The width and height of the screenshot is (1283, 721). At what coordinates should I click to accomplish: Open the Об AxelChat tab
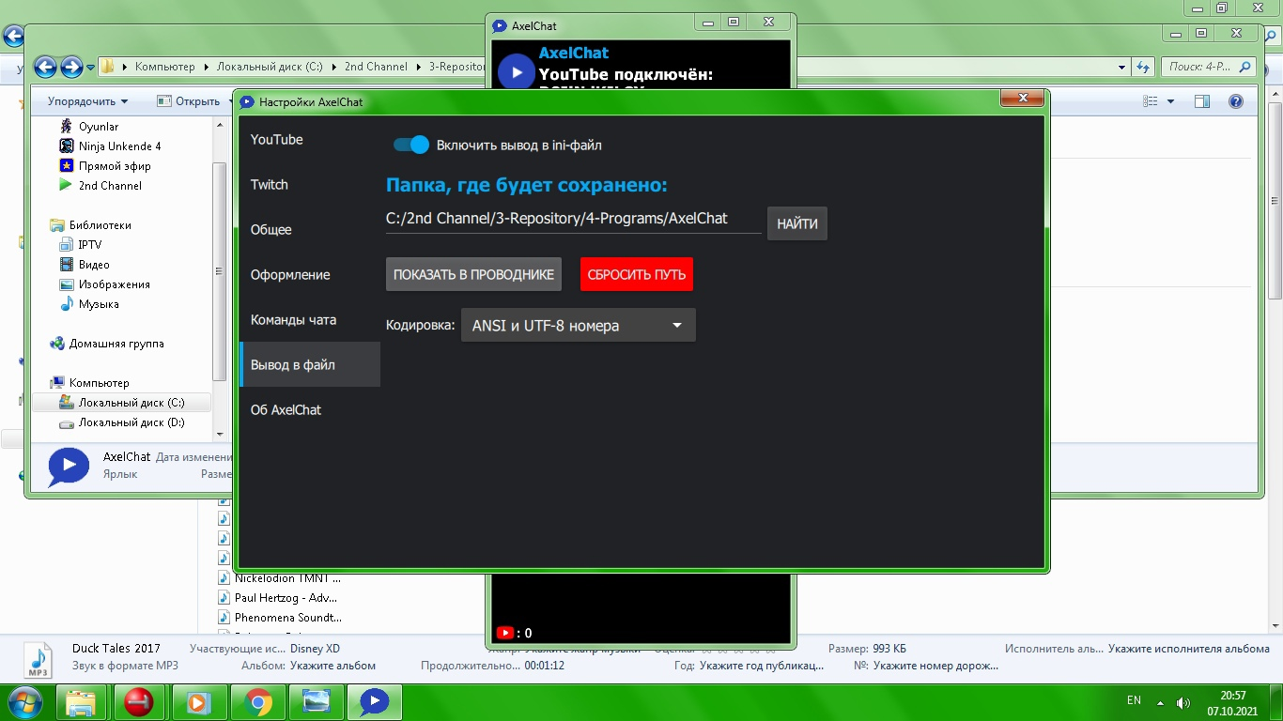click(310, 409)
